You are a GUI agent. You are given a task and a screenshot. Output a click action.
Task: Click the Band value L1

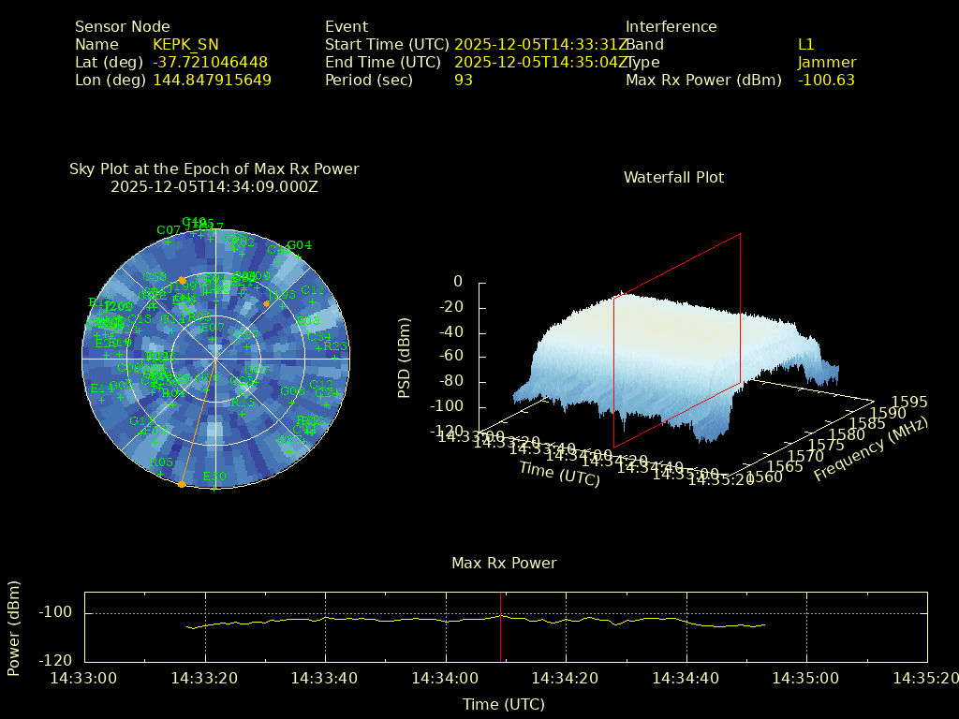pyautogui.click(x=805, y=44)
